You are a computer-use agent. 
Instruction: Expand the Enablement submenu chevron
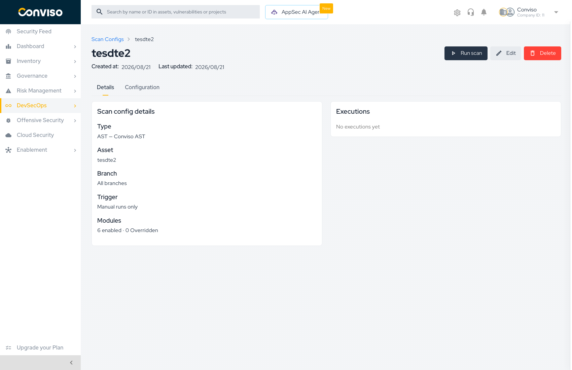(x=75, y=150)
